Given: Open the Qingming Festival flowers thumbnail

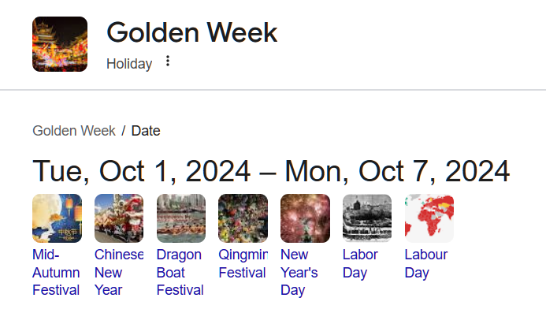Looking at the screenshot, I should tap(243, 218).
